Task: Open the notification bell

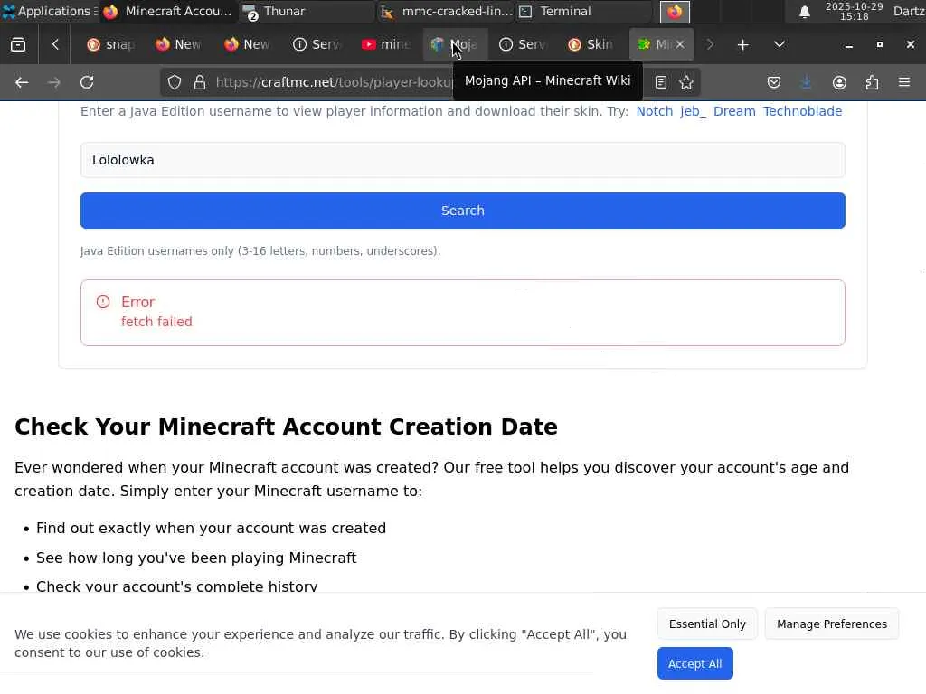Action: pyautogui.click(x=804, y=12)
